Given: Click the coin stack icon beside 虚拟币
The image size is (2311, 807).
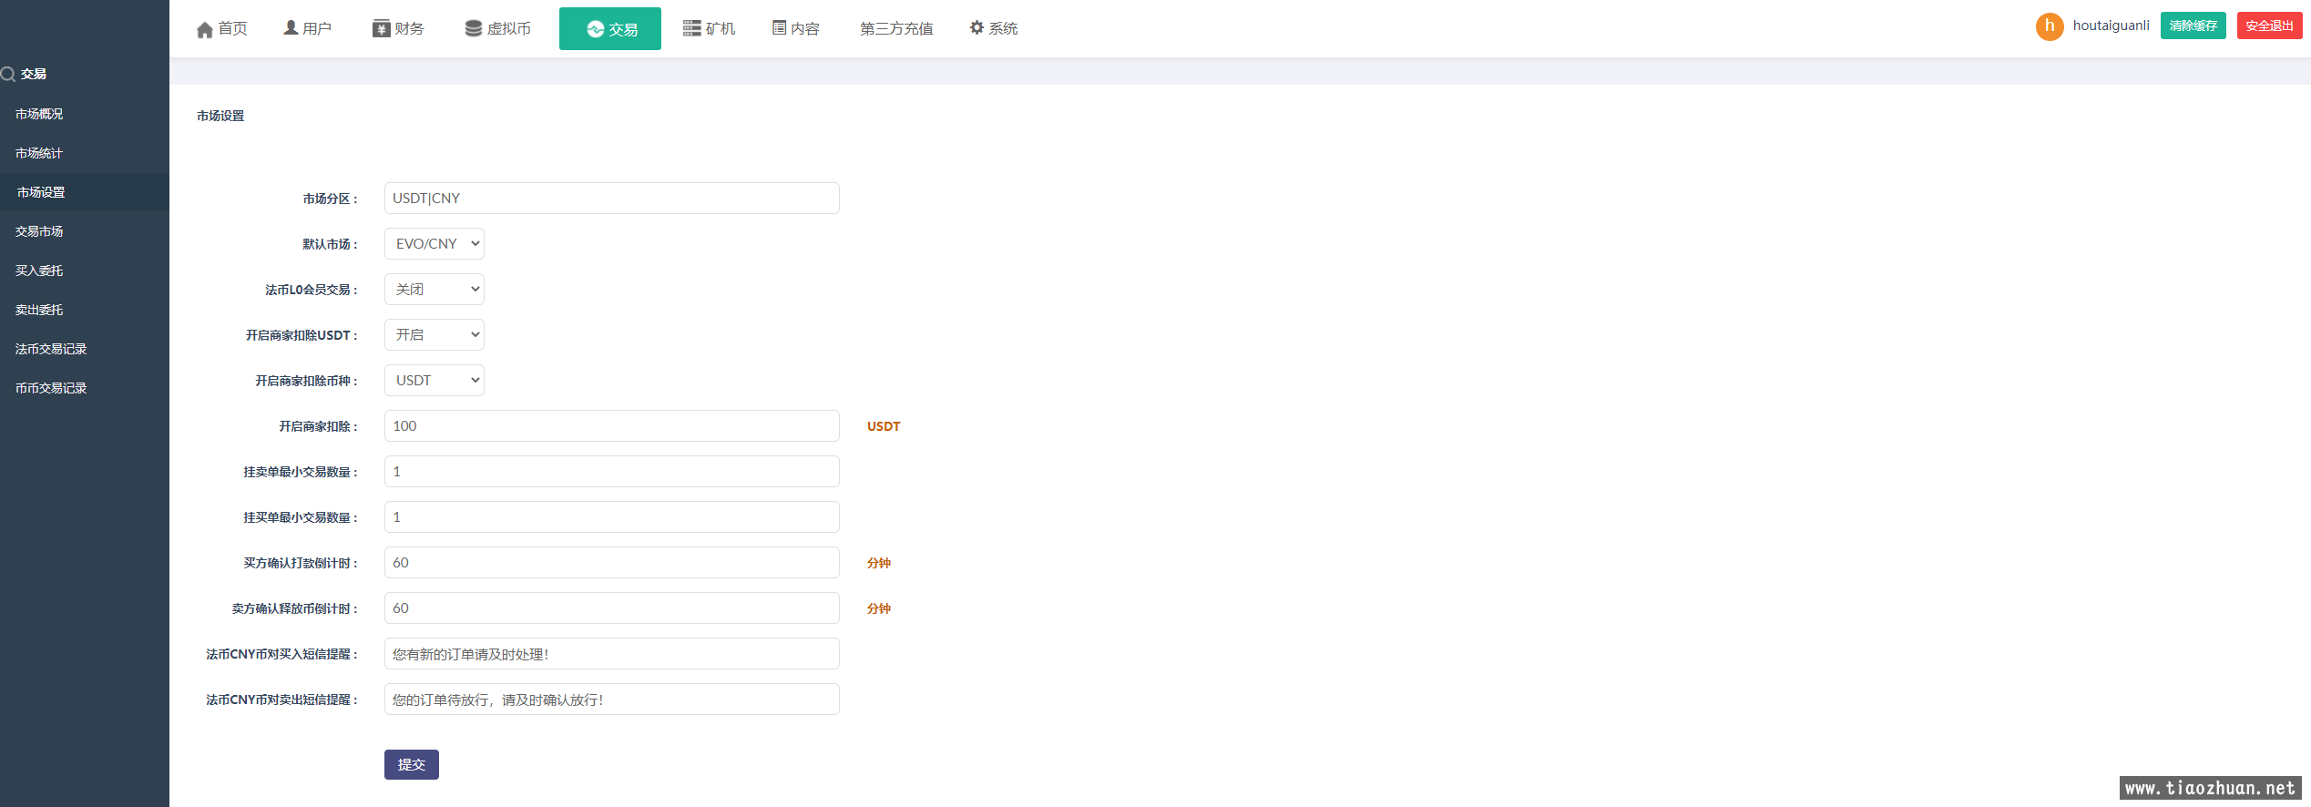Looking at the screenshot, I should tap(474, 28).
